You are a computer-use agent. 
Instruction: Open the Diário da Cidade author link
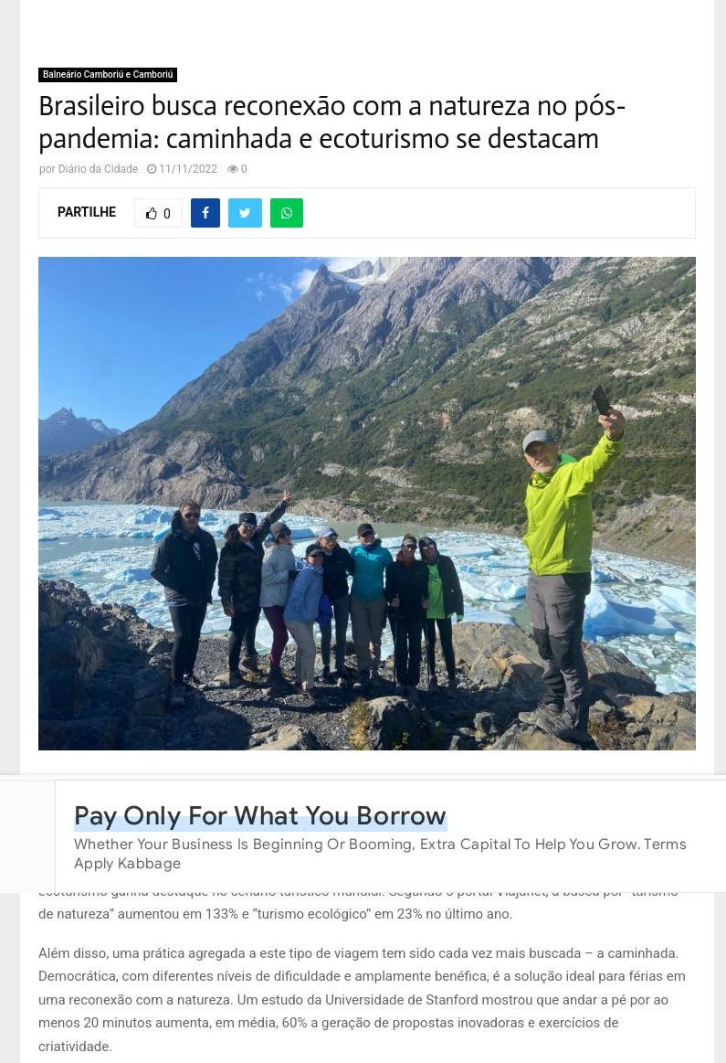tap(98, 169)
